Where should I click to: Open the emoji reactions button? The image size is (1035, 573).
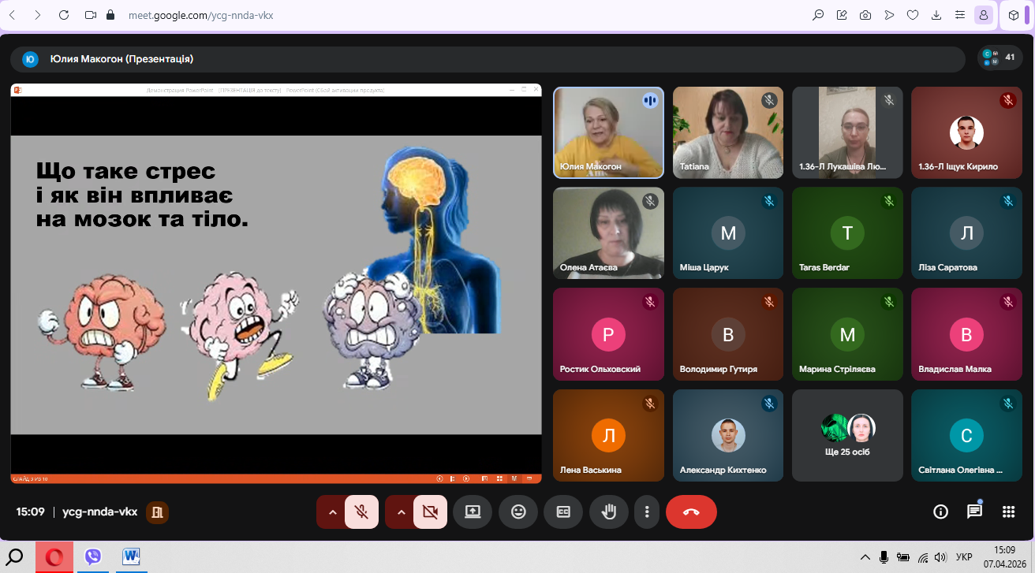[518, 512]
